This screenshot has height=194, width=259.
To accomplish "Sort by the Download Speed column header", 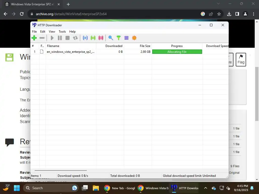I will [x=215, y=46].
